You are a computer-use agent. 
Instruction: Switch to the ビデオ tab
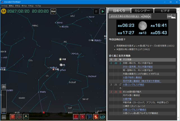coord(165,11)
